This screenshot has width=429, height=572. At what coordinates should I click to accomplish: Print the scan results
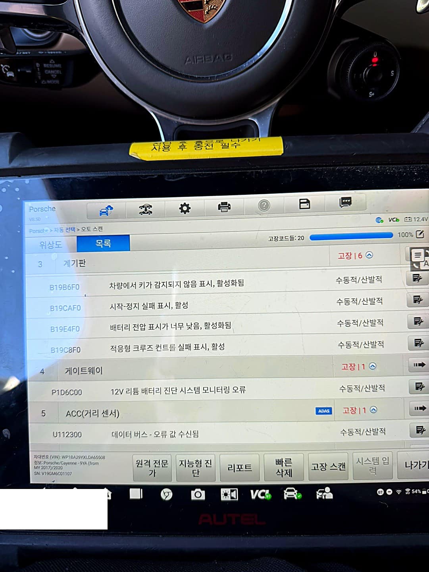pyautogui.click(x=224, y=207)
